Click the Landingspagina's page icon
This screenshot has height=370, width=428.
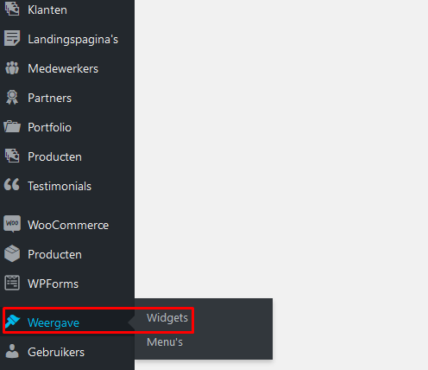pos(12,38)
